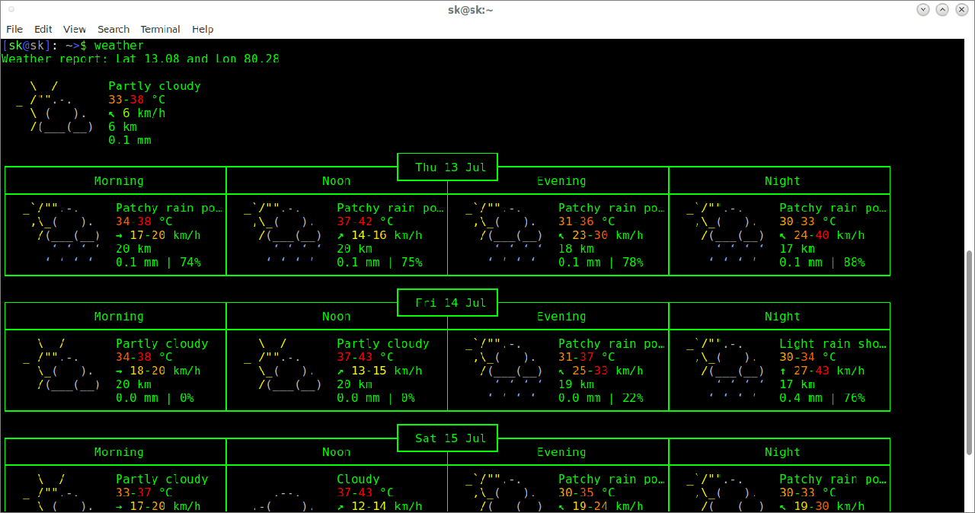Open the File menu
The height and width of the screenshot is (513, 975).
pyautogui.click(x=14, y=29)
